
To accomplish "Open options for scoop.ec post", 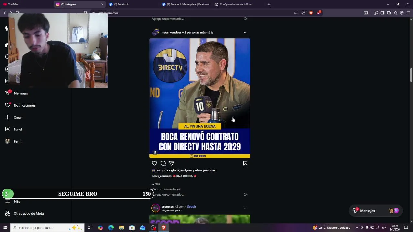I will (x=246, y=208).
